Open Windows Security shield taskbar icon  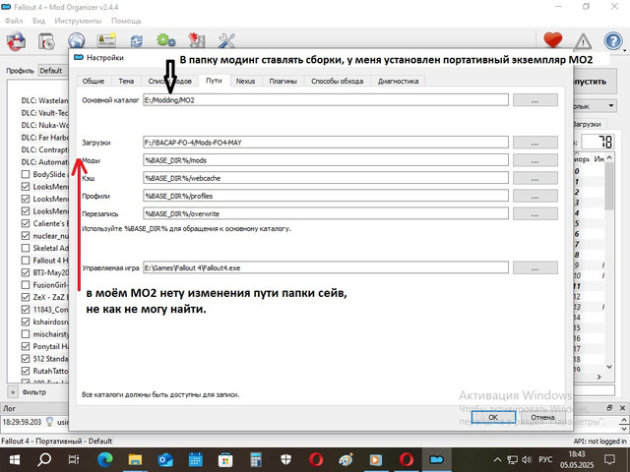(x=285, y=459)
